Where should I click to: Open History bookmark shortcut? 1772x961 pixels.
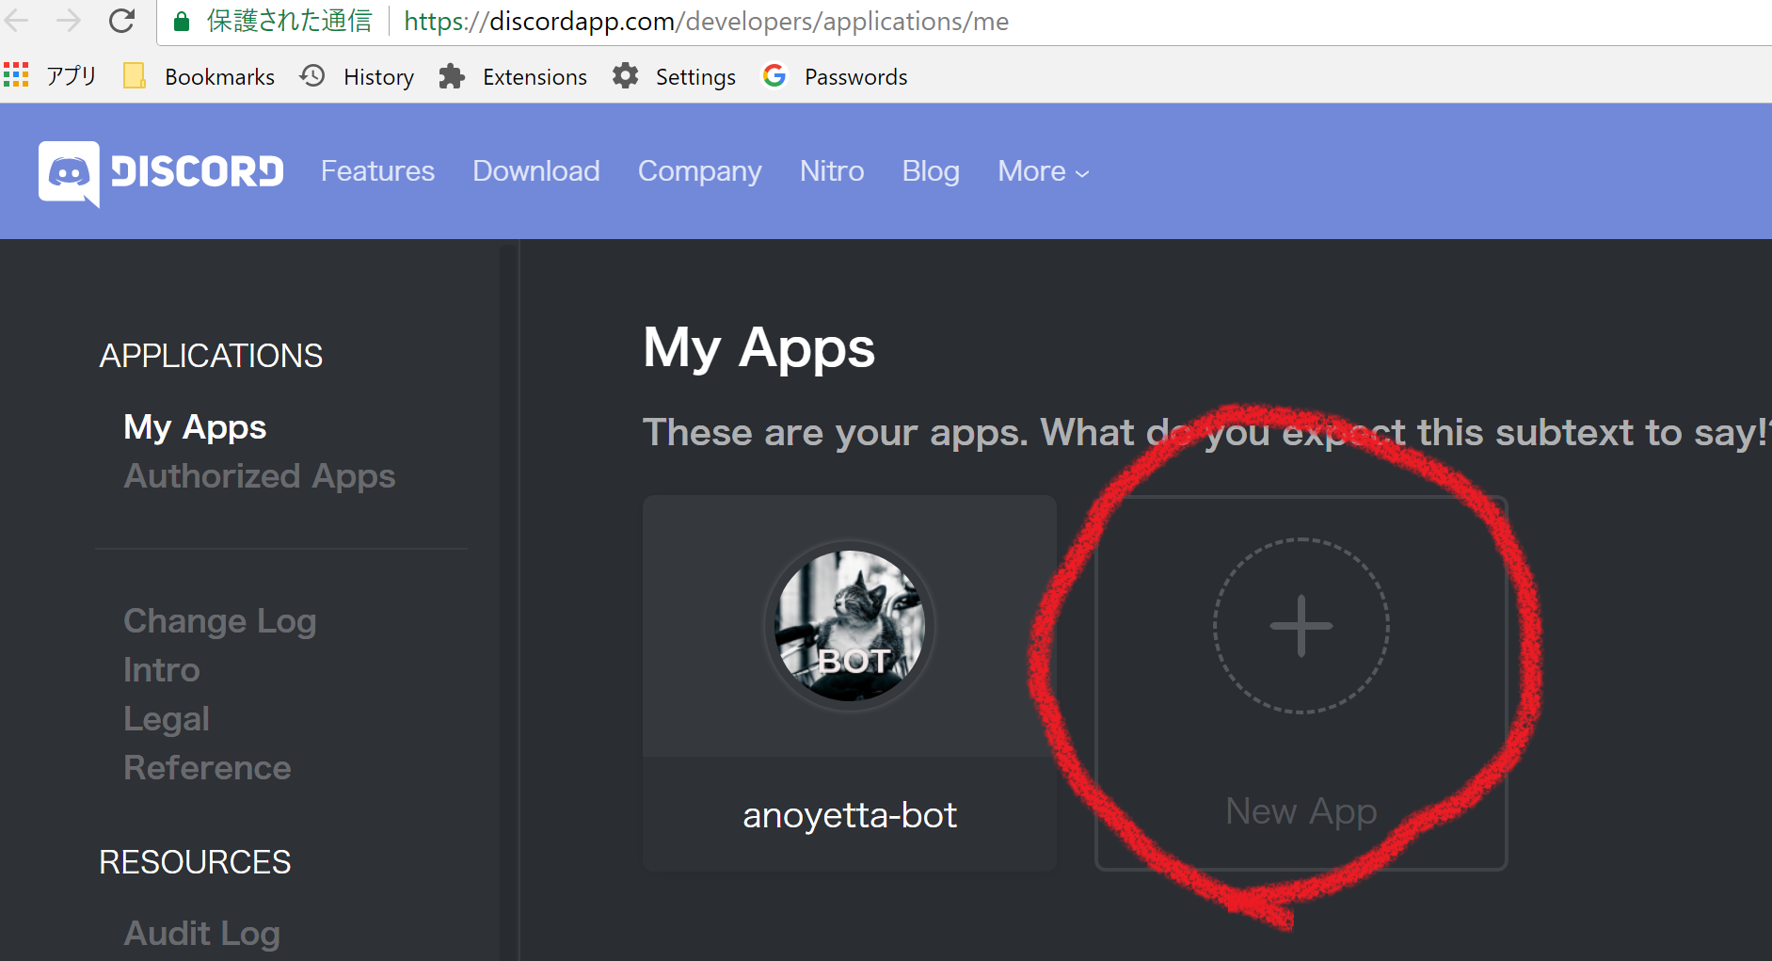click(x=357, y=76)
